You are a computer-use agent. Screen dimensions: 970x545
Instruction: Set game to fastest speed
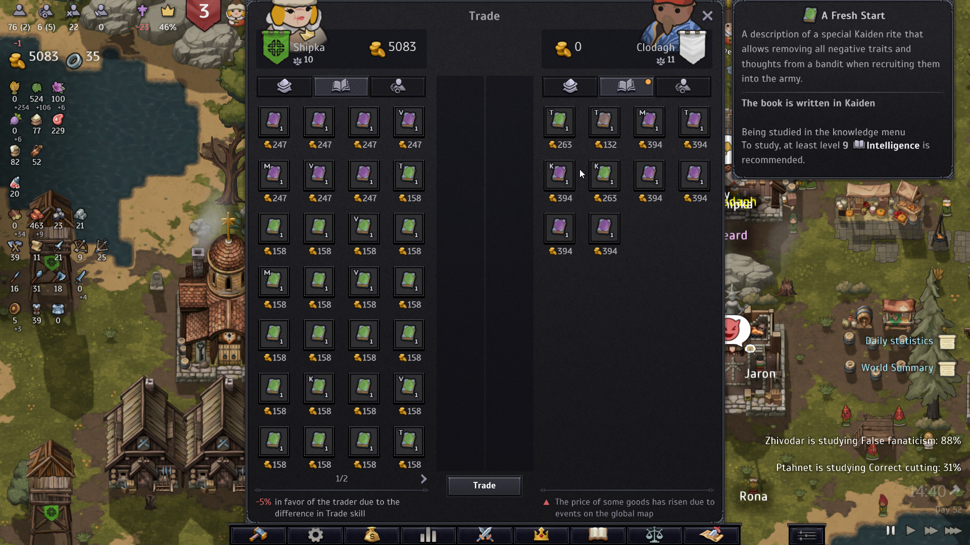click(953, 530)
